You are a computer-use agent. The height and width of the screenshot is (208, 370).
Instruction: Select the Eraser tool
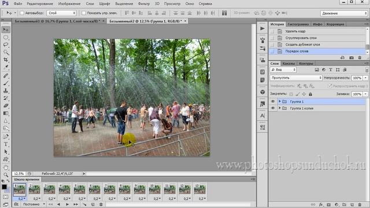6,106
